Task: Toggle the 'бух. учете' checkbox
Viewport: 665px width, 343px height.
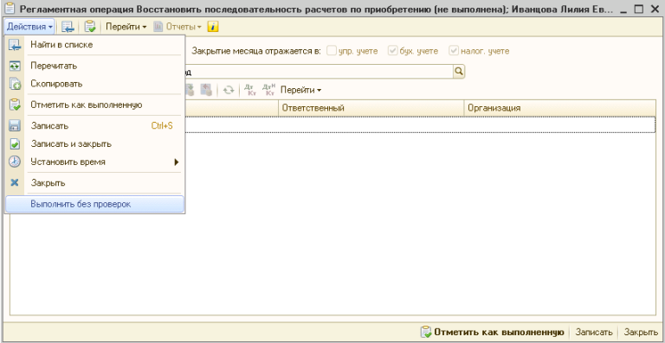Action: click(392, 51)
